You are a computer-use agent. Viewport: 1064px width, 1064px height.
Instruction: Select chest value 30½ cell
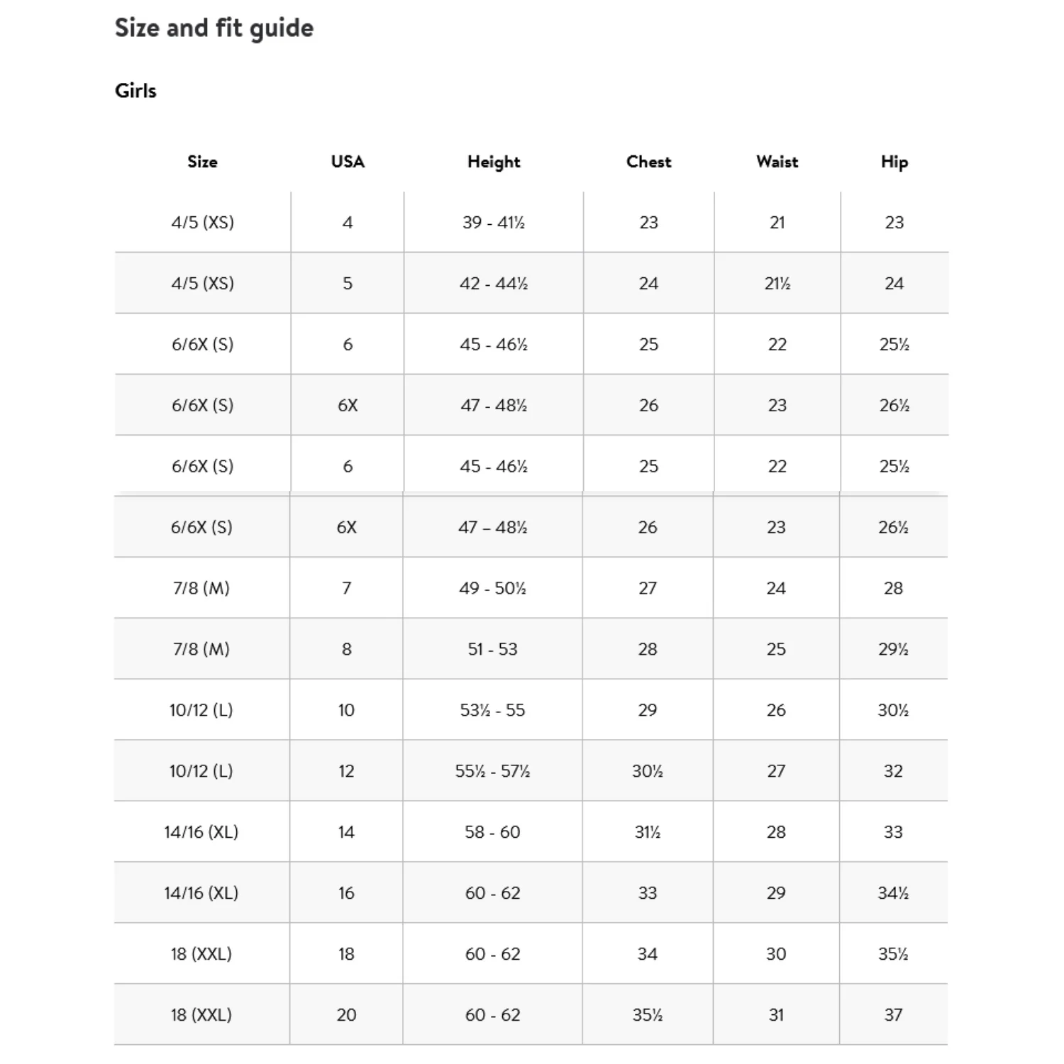click(647, 771)
